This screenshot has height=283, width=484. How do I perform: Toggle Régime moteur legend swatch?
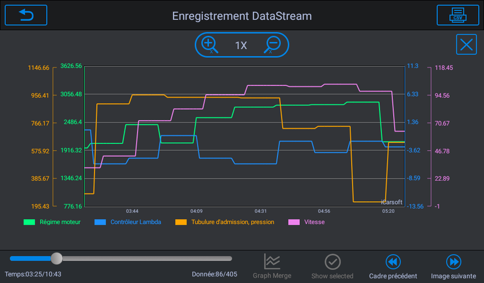point(30,222)
